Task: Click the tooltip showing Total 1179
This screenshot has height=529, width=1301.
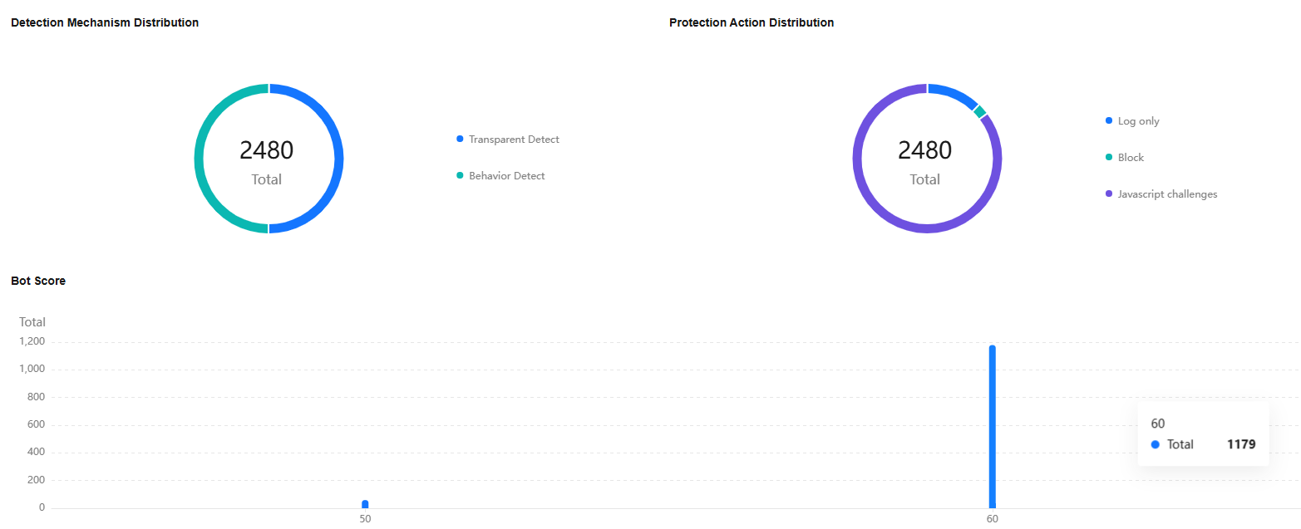Action: pyautogui.click(x=1202, y=435)
